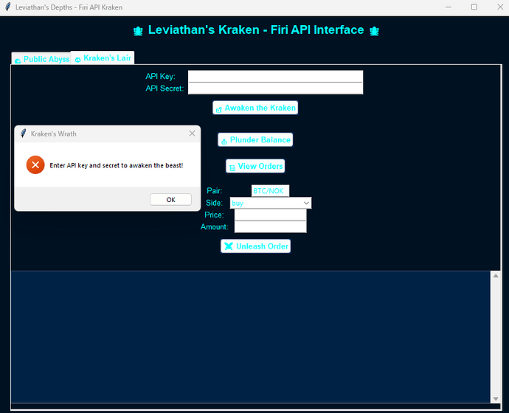Click the Pair field containing BTC/NOK

270,191
